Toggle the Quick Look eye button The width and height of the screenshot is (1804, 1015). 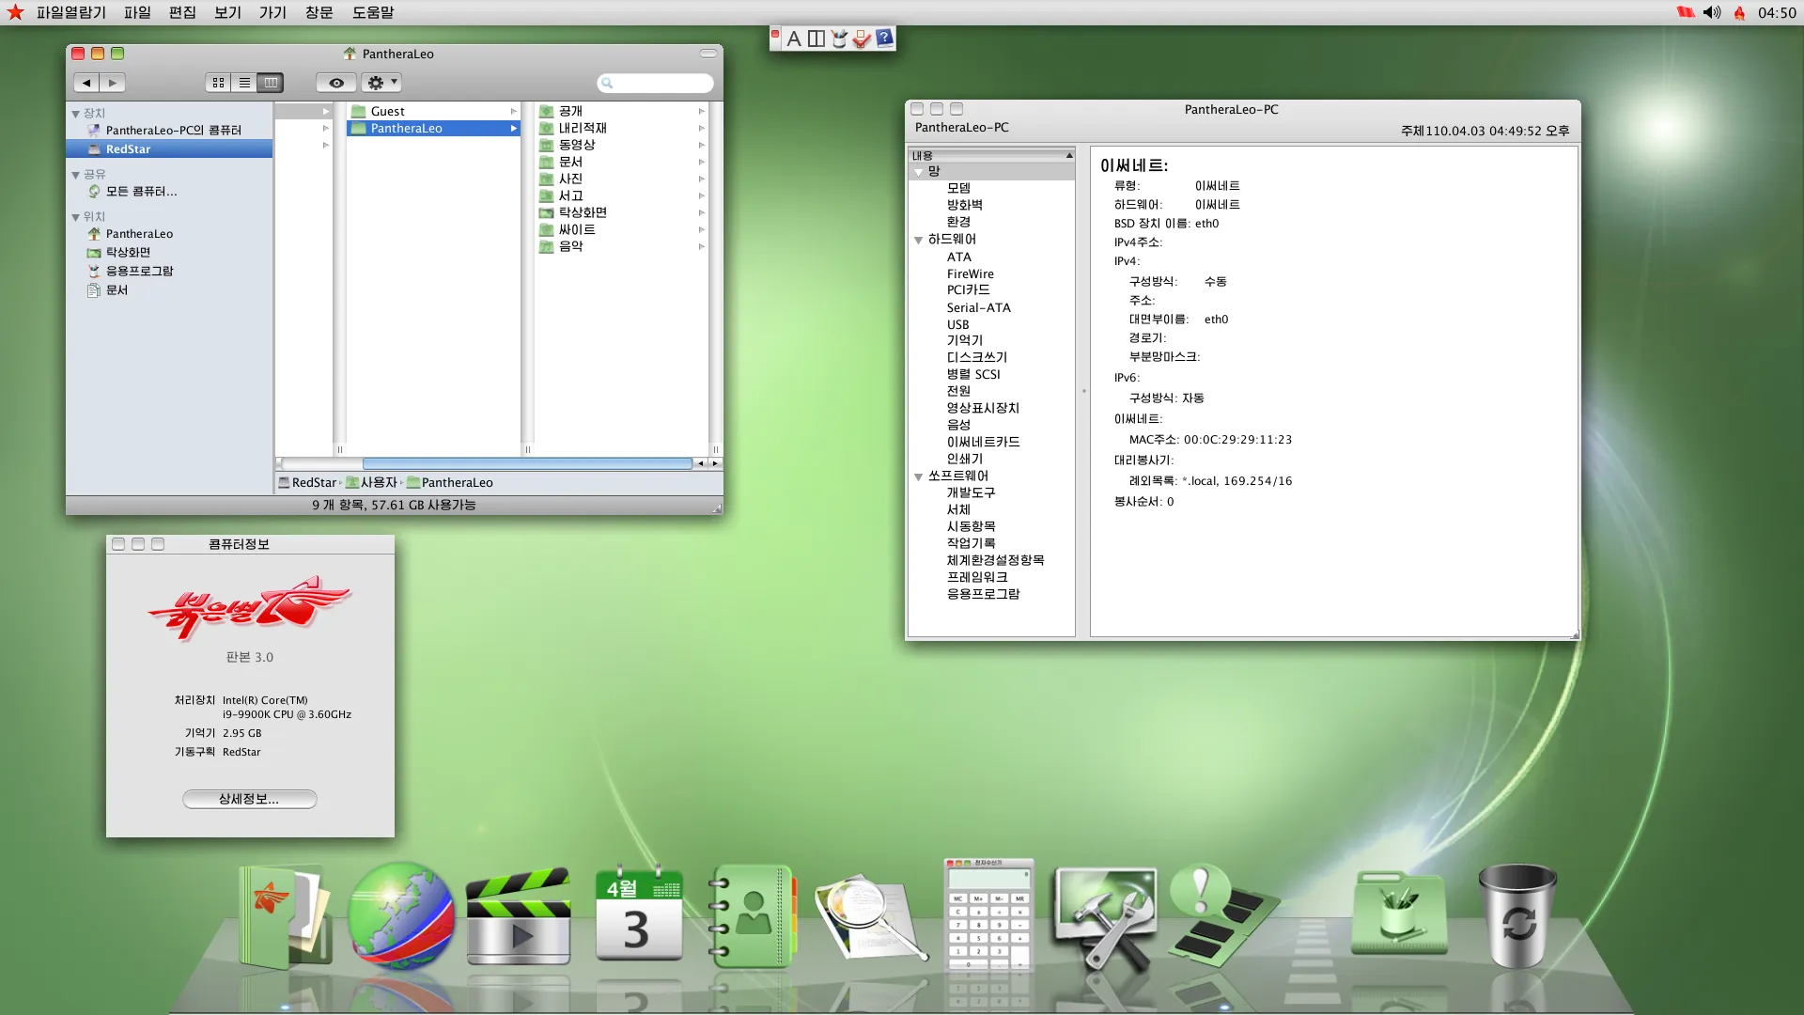click(335, 82)
